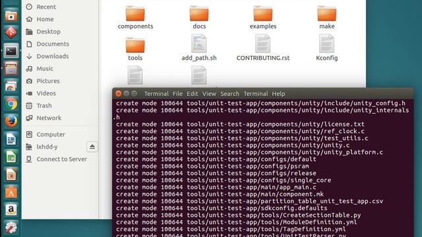The width and height of the screenshot is (422, 237).
Task: Open Amazon from the dock
Action: (x=11, y=210)
